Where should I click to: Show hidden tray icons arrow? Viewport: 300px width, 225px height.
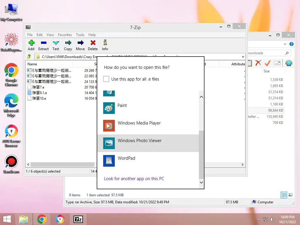[258, 219]
